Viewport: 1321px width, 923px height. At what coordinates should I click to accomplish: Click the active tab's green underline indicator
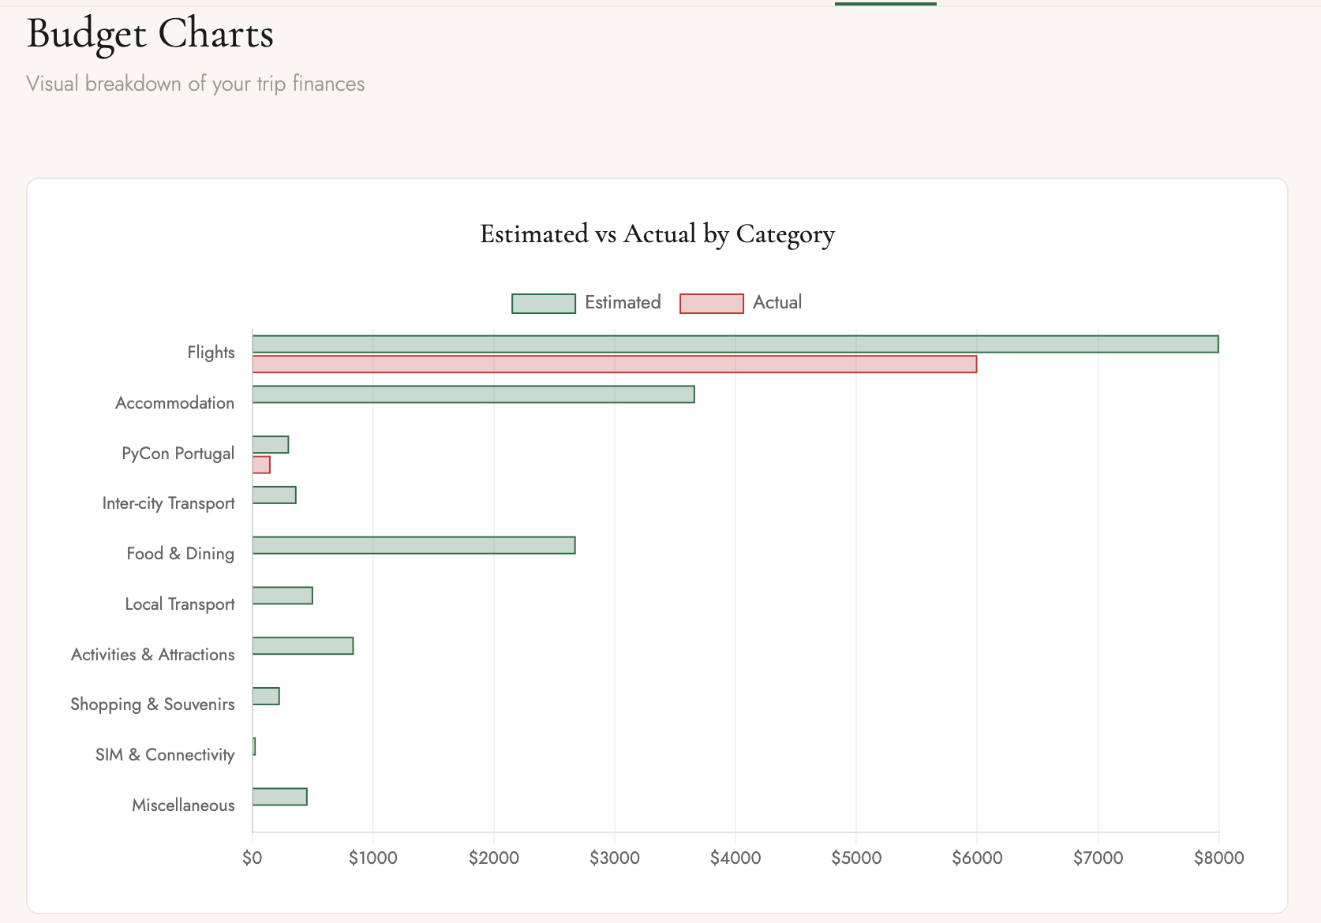click(x=885, y=3)
